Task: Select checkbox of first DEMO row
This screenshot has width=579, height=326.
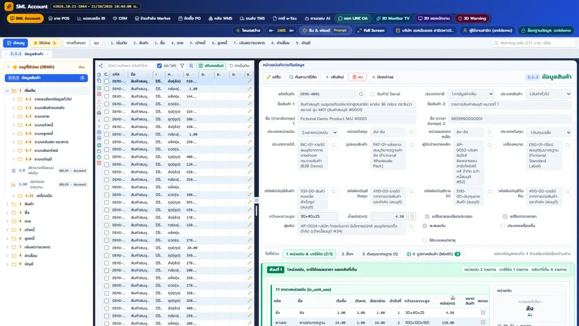Action: pos(107,82)
